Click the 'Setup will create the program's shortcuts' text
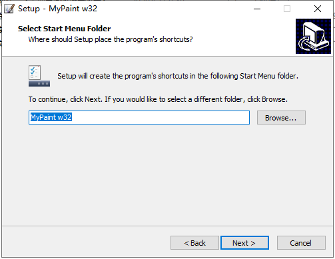This screenshot has height=259, width=335. 178,76
